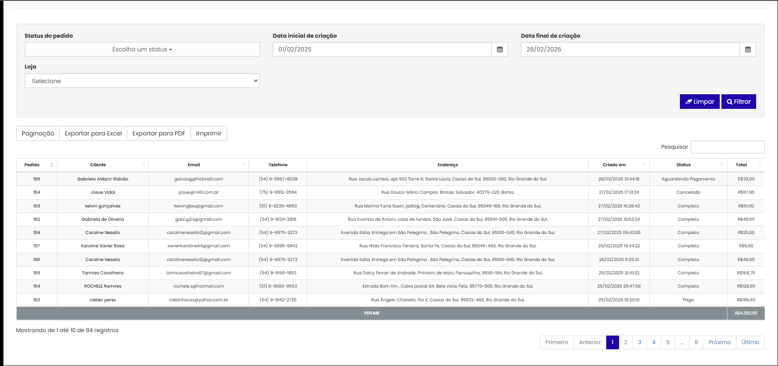Click the Filtrar button
Image resolution: width=778 pixels, height=366 pixels.
pyautogui.click(x=739, y=102)
